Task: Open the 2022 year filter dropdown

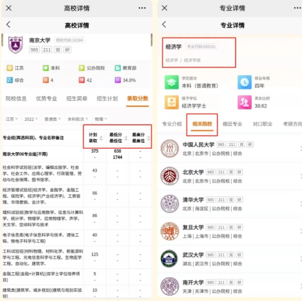Action: pyautogui.click(x=31, y=119)
